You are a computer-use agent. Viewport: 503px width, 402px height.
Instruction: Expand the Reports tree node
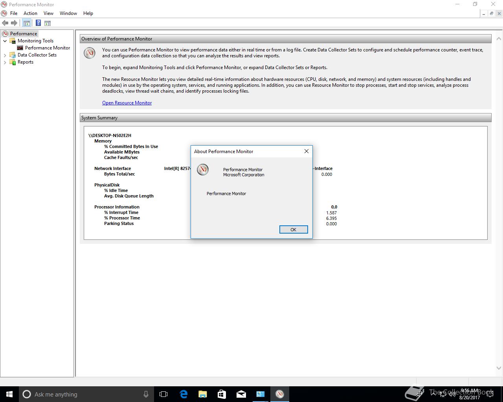point(5,62)
